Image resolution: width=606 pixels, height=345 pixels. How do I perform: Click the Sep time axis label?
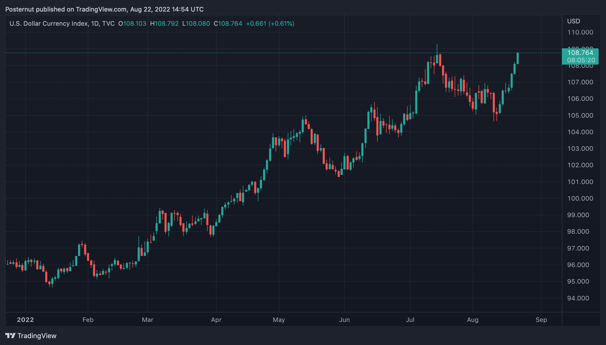[541, 320]
